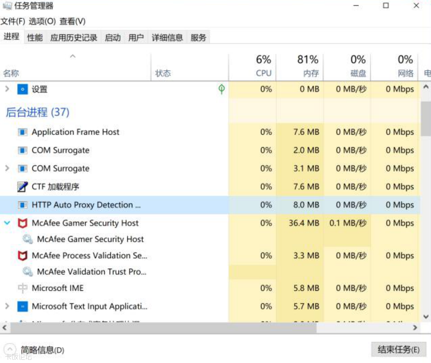Click the green leaf suspended status icon

221,89
